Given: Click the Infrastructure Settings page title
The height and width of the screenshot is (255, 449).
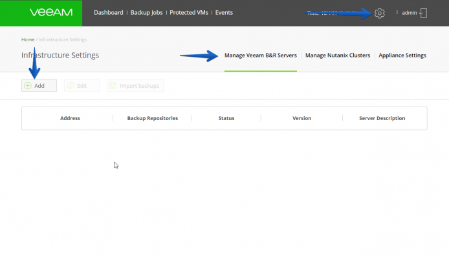Looking at the screenshot, I should 60,55.
